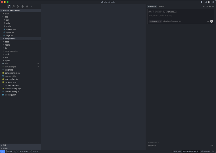Image resolution: width=216 pixels, height=153 pixels.
Task: Expand the components folder
Action: [10, 39]
